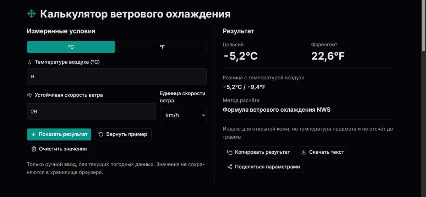The width and height of the screenshot is (426, 197).
Task: Click the reset arrow icon in Вернуть пример
Action: click(x=101, y=134)
